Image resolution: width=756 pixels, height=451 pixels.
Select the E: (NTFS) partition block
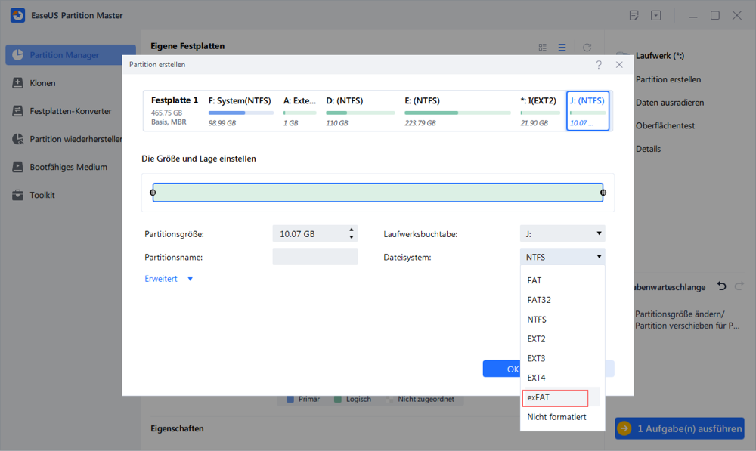click(x=457, y=111)
